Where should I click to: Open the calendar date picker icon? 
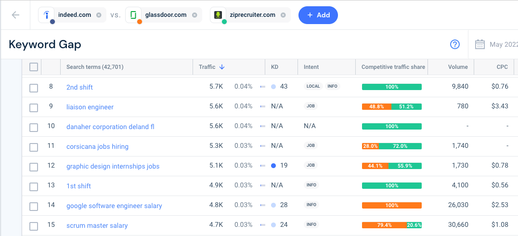point(479,44)
